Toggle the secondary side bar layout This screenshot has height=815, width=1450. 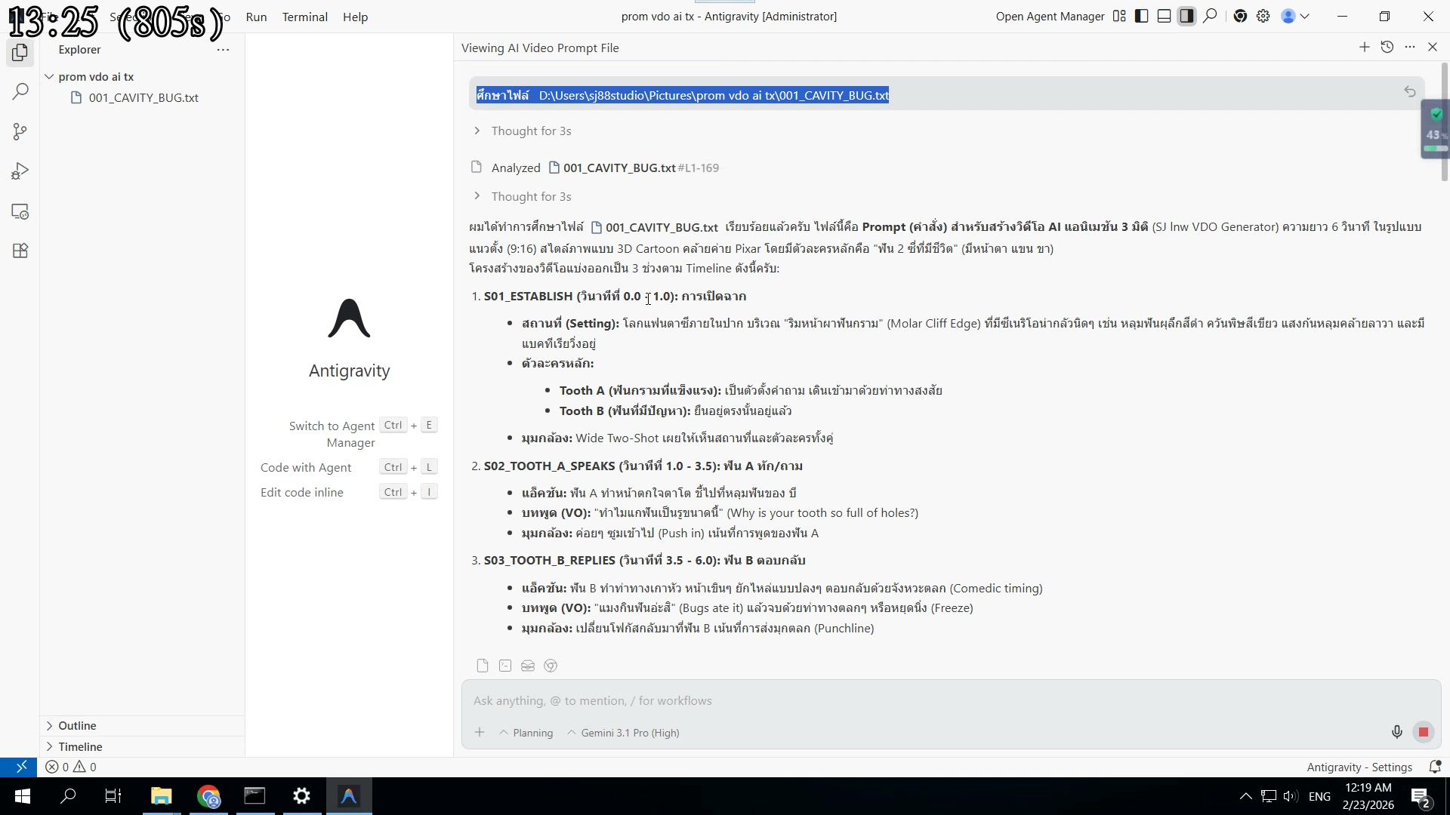tap(1187, 17)
